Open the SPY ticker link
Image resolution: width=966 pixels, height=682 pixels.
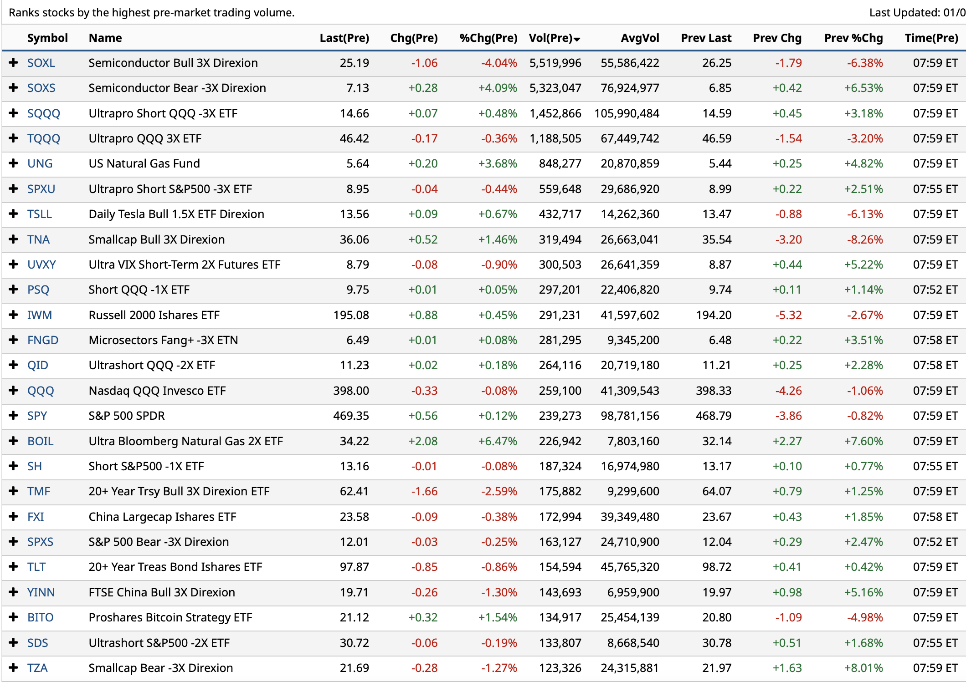[x=37, y=416]
